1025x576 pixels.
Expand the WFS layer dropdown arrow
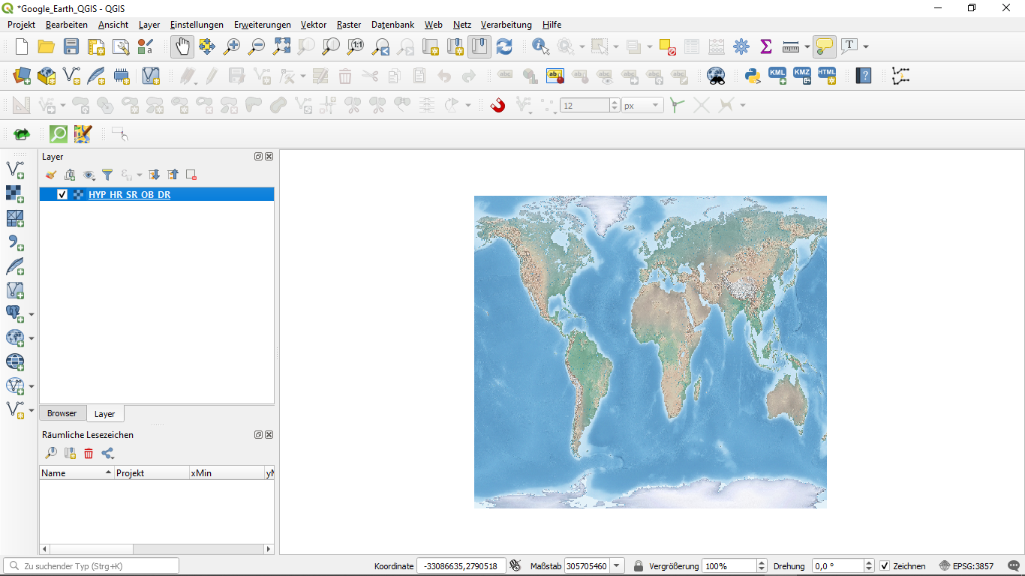coord(32,386)
